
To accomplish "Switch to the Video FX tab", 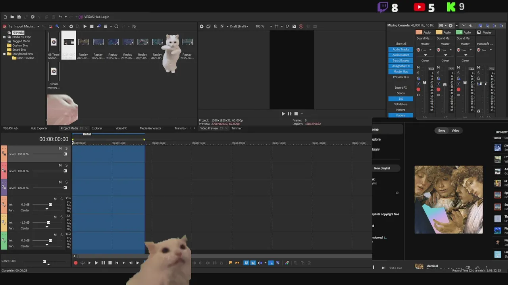I will click(121, 128).
